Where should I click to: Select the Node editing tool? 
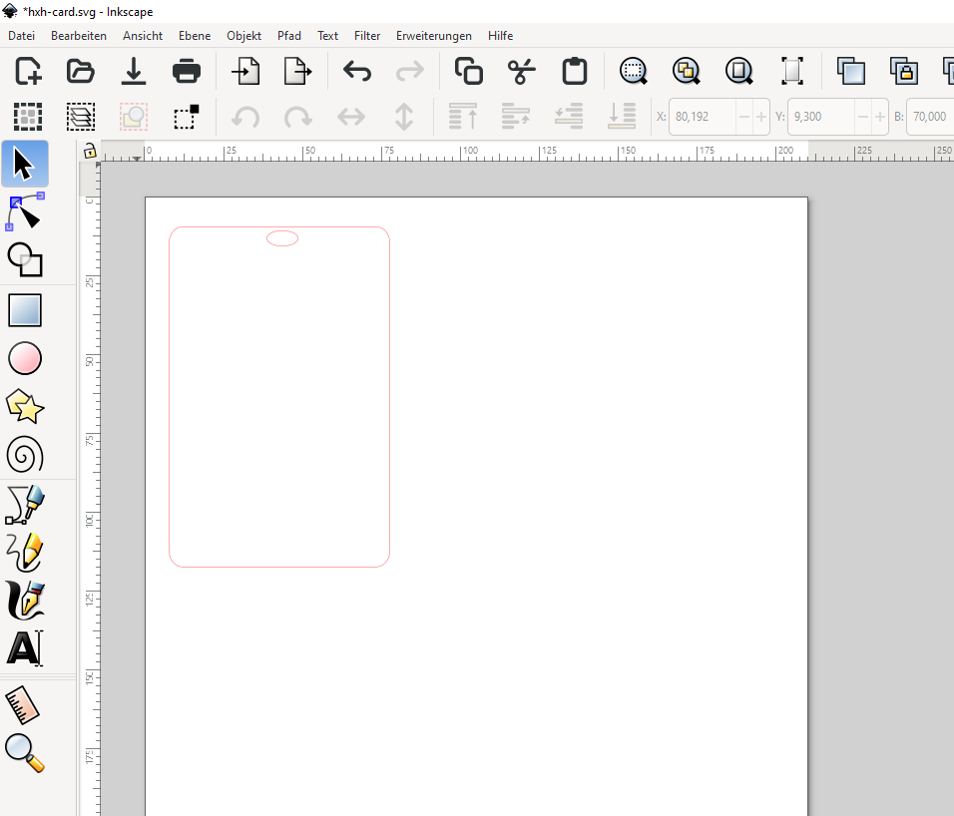click(25, 212)
